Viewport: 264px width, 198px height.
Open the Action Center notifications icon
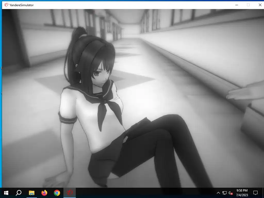click(255, 193)
